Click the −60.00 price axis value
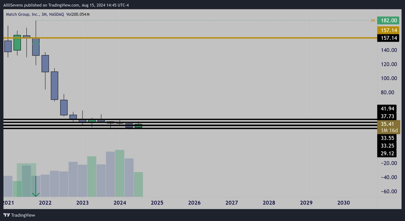The image size is (405, 221). pyautogui.click(x=389, y=191)
